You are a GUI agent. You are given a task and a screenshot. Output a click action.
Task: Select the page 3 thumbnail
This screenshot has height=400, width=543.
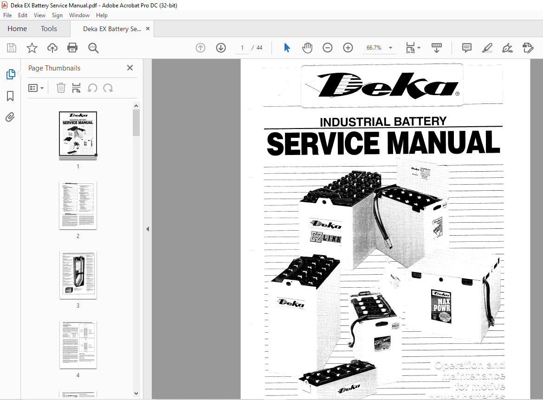click(x=78, y=275)
